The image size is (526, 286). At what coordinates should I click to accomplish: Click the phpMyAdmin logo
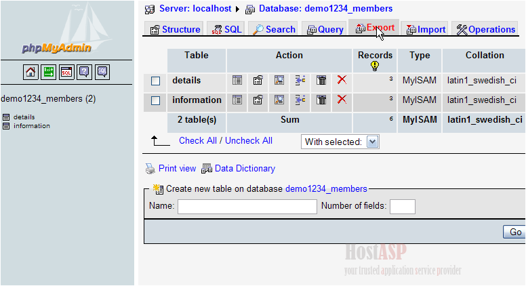[x=56, y=48]
